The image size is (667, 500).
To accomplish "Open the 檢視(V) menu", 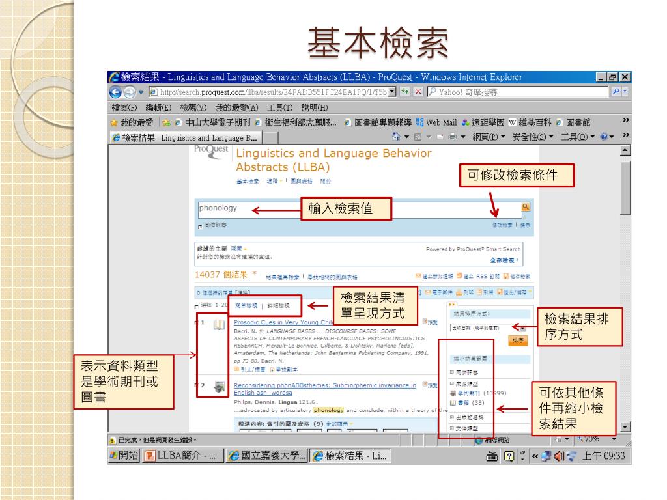I will [x=193, y=107].
